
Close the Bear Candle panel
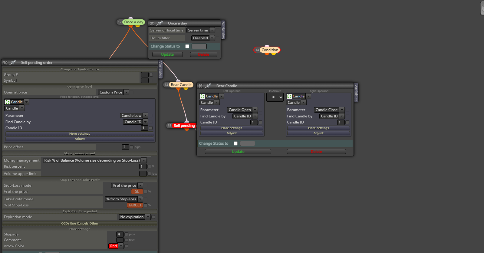(x=200, y=86)
